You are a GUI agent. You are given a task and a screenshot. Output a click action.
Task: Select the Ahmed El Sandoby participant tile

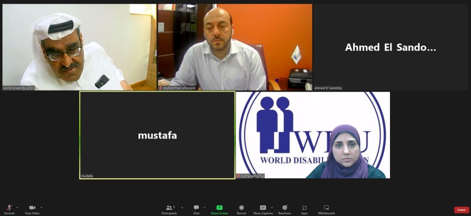pos(390,47)
